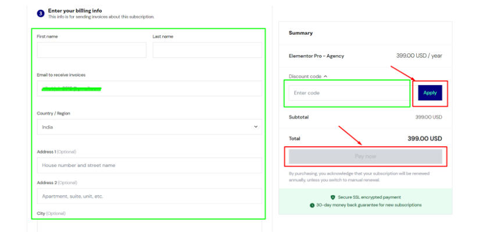Select the Elementor Pro - Agency text
Screen dimensions: 482x236
316,56
